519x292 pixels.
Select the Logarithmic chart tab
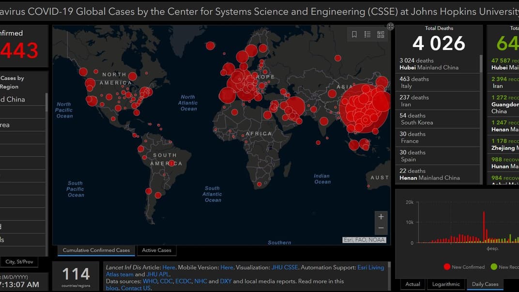(x=445, y=284)
